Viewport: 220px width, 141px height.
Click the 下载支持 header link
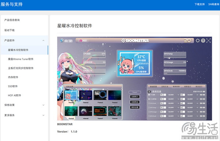click(199, 4)
